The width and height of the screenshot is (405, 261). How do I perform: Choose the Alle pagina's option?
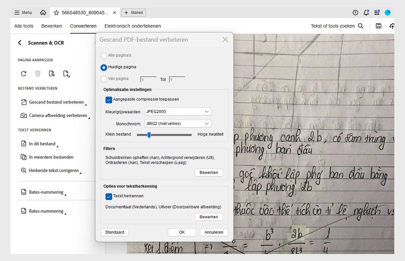tap(104, 56)
